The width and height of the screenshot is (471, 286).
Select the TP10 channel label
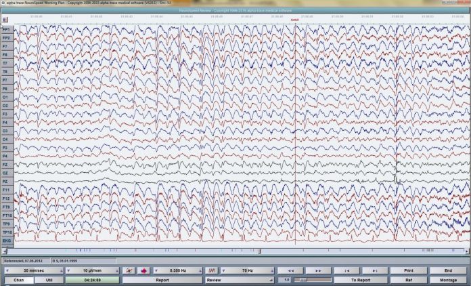[x=7, y=232]
